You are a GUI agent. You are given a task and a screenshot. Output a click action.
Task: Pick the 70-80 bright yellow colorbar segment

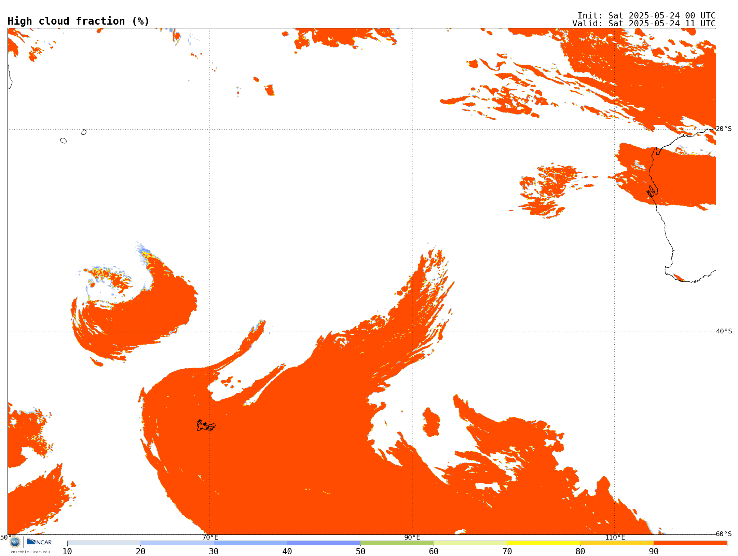[x=544, y=543]
